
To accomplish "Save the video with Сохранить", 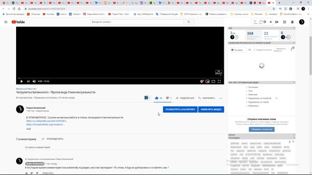I will point(207,98).
